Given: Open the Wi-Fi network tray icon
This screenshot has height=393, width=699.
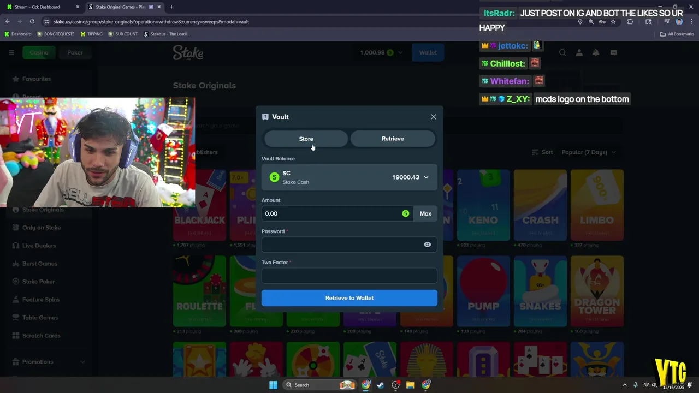Looking at the screenshot, I should pyautogui.click(x=646, y=385).
